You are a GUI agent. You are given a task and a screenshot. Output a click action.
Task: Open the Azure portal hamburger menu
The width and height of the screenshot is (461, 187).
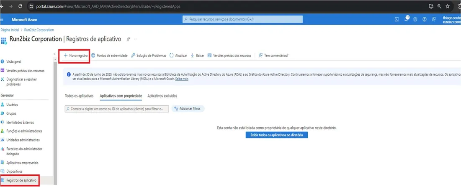click(2, 19)
